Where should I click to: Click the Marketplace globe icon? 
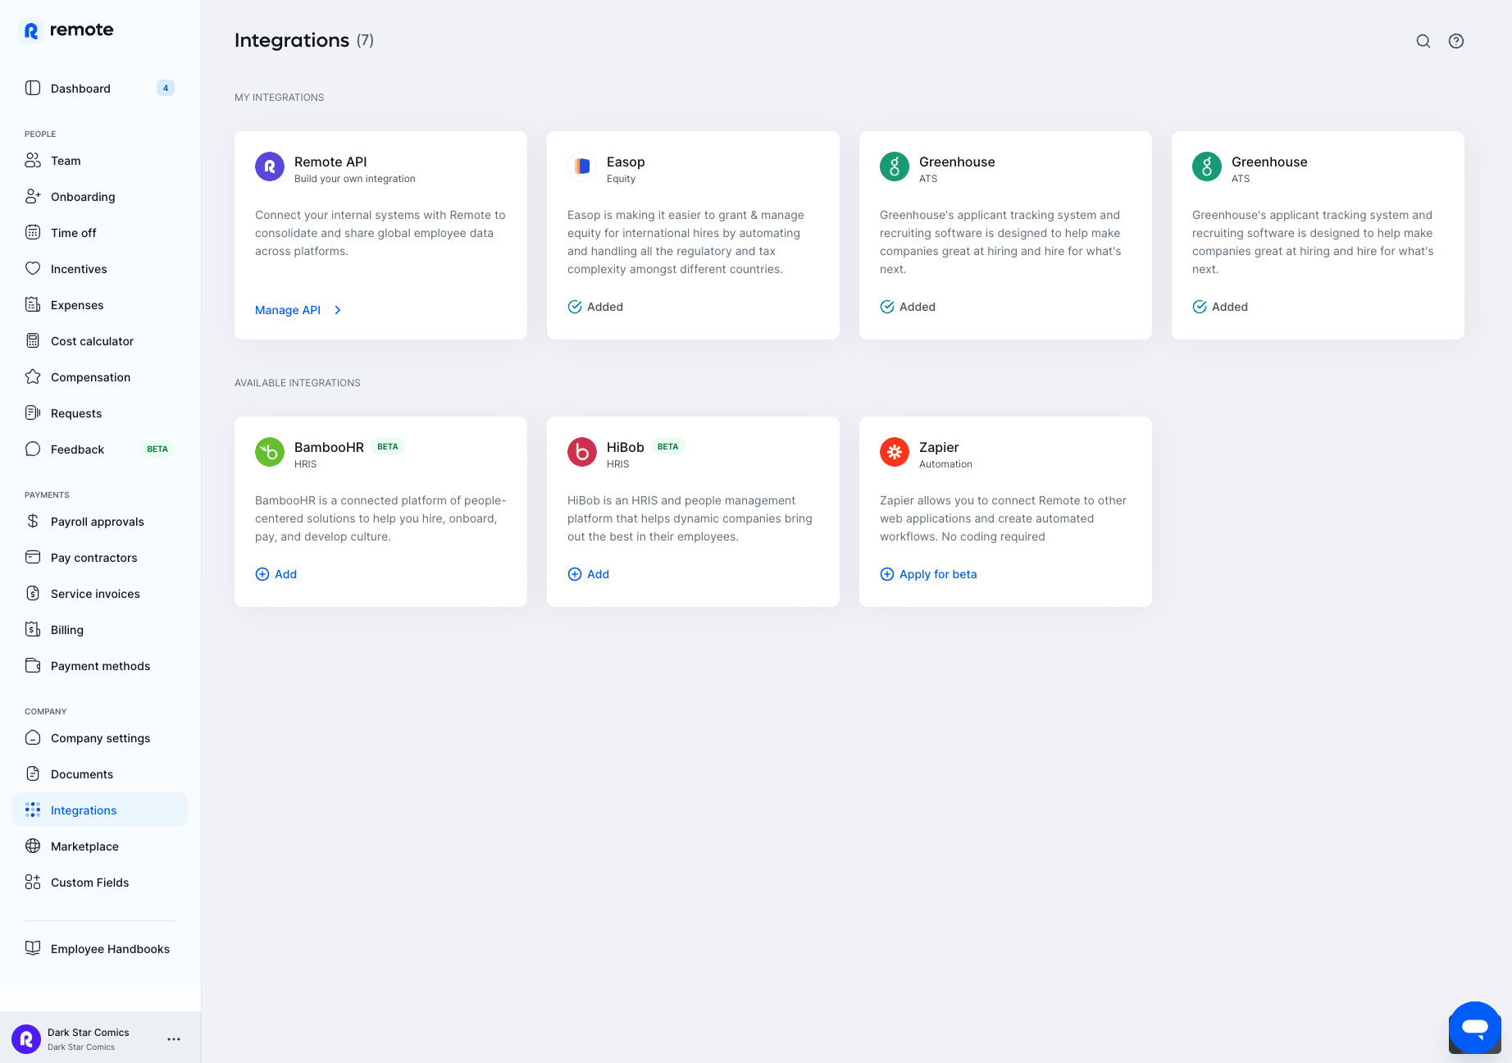(x=33, y=846)
